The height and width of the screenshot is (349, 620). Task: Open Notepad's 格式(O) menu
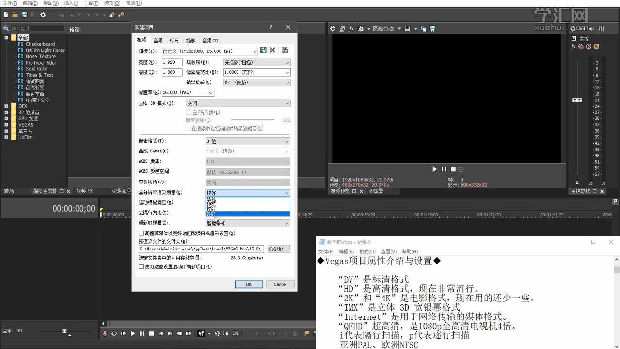click(x=367, y=252)
